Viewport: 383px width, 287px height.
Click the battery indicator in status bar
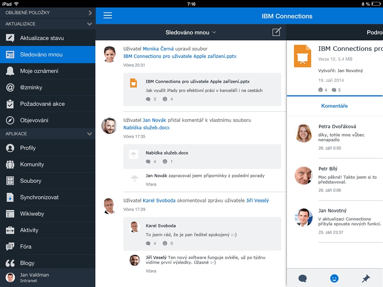click(x=376, y=4)
